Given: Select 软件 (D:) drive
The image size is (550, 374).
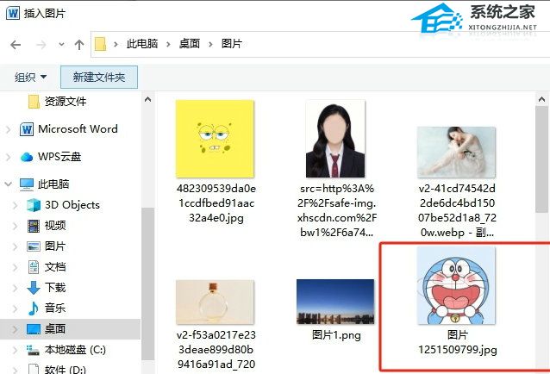Looking at the screenshot, I should click(x=66, y=370).
